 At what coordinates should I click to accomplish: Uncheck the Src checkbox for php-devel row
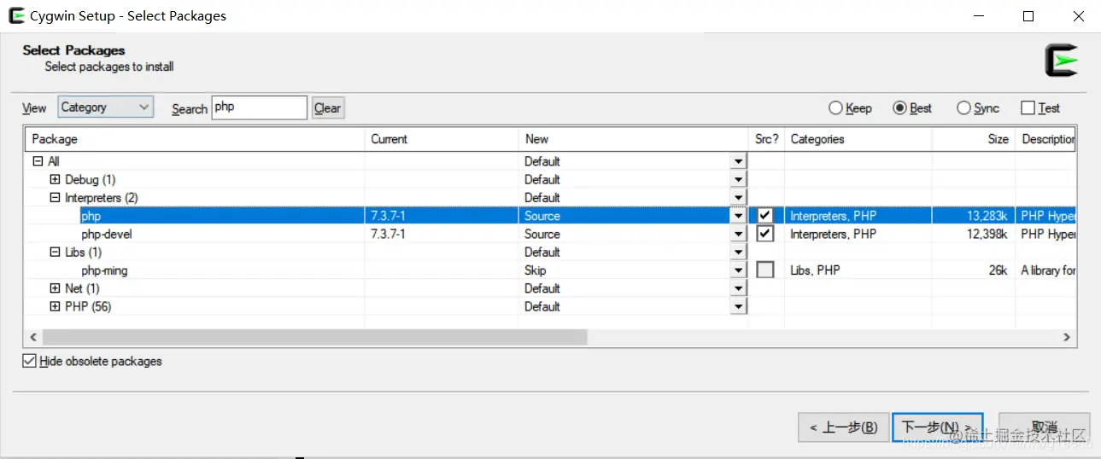(x=765, y=234)
